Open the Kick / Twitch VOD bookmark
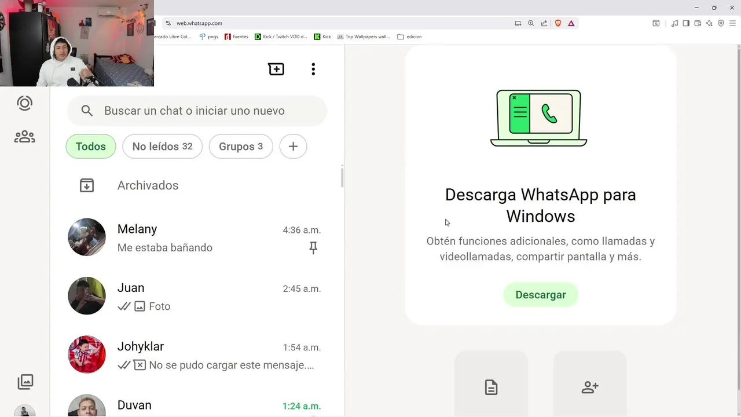The image size is (741, 417). (281, 36)
